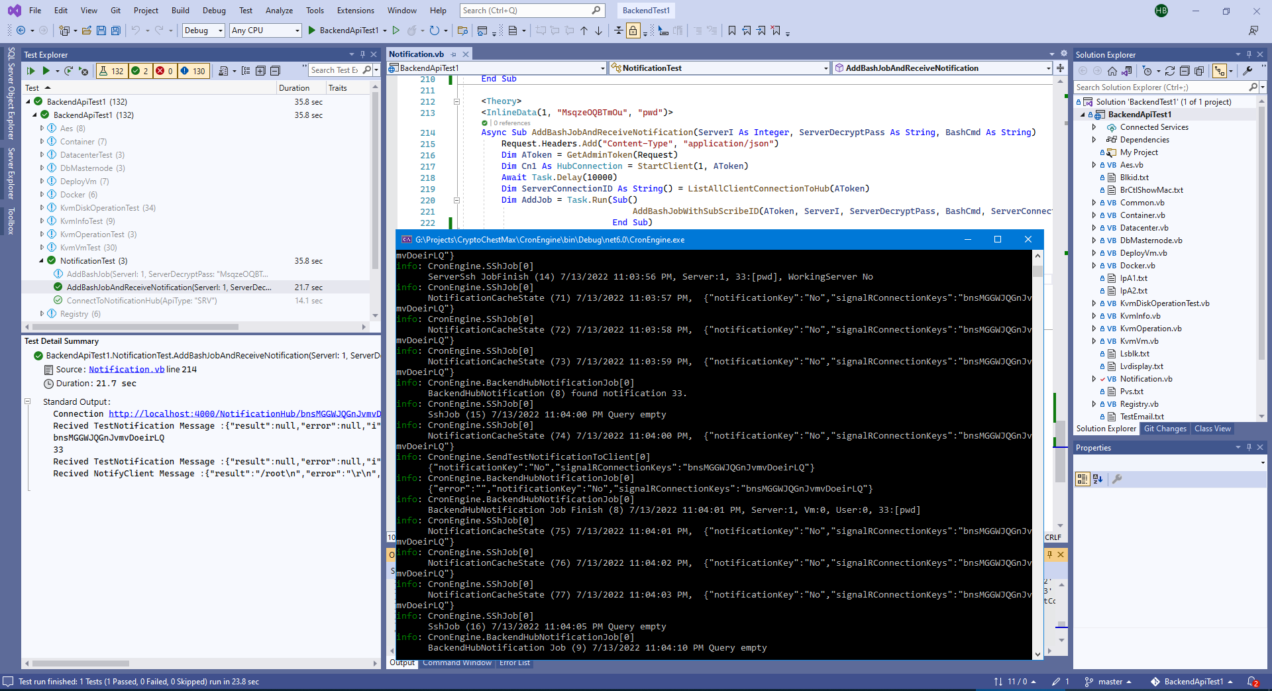
Task: Switch to the Git Changes tab
Action: point(1165,429)
